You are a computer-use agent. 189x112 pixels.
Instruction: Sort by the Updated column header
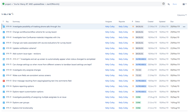click(162, 21)
